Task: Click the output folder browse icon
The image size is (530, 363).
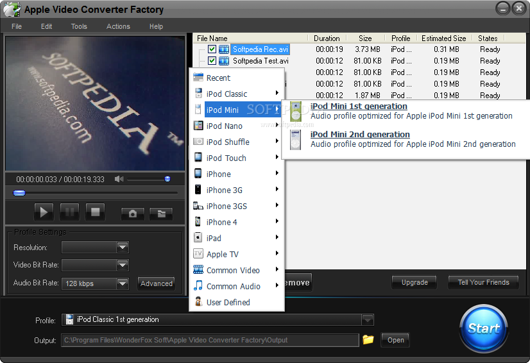Action: tap(368, 339)
